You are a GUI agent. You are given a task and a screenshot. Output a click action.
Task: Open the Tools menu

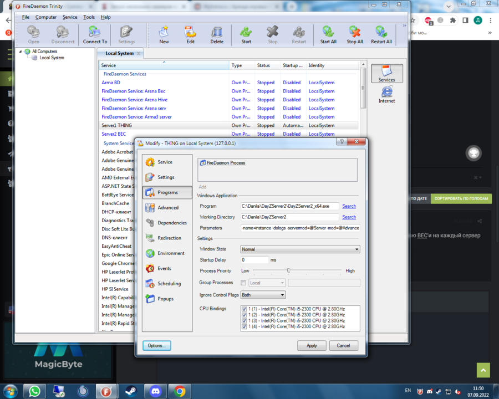click(x=89, y=17)
